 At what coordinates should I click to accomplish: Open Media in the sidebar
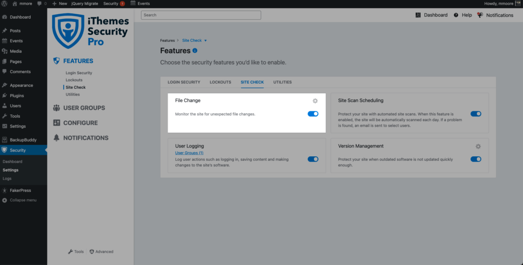pyautogui.click(x=16, y=52)
